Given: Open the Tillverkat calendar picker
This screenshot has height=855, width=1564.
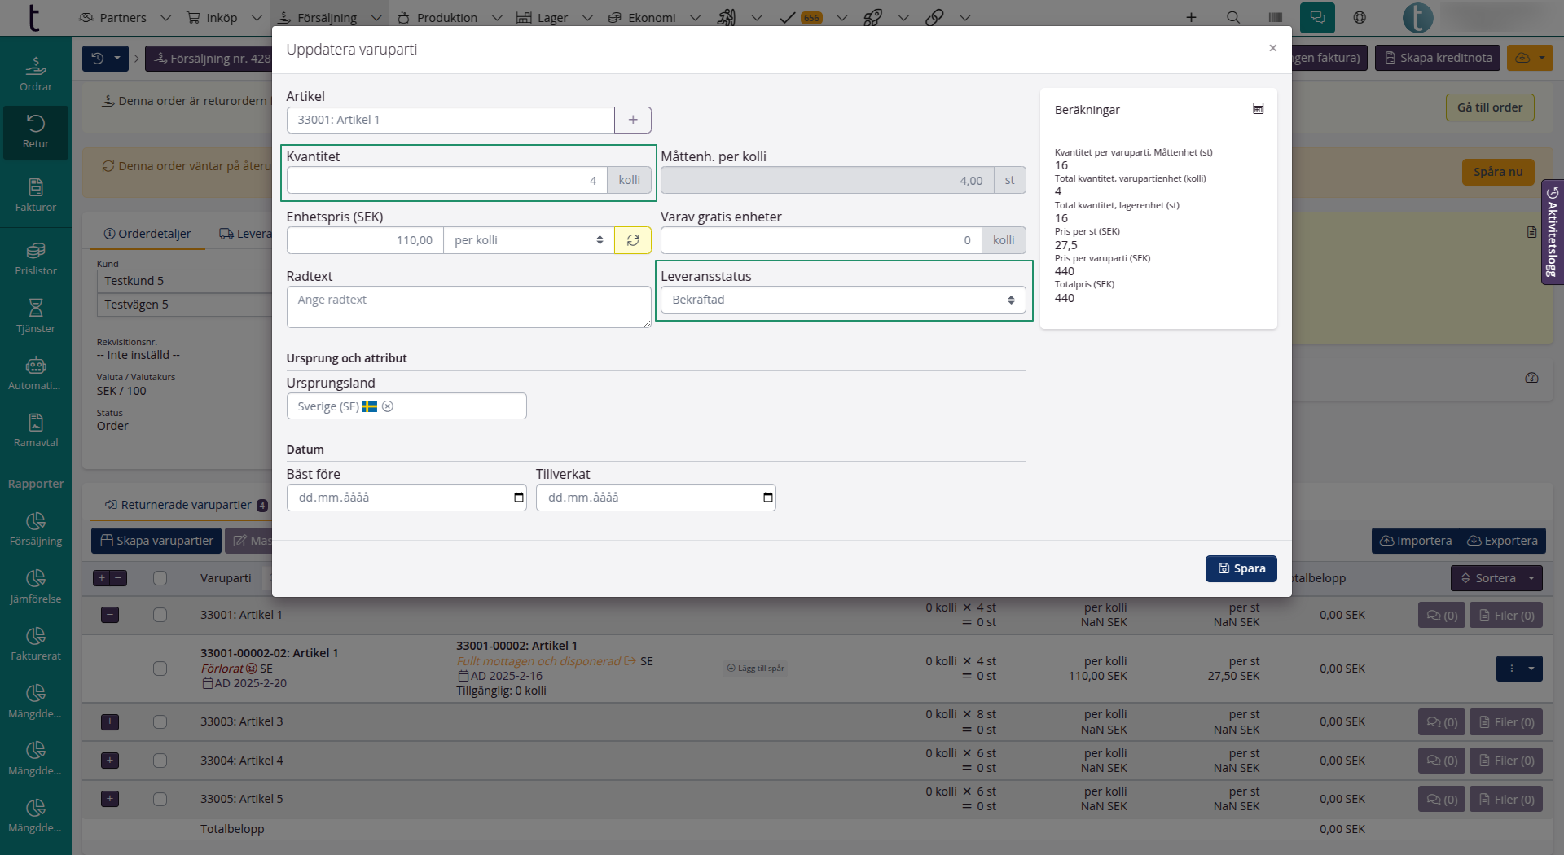Looking at the screenshot, I should pos(767,498).
